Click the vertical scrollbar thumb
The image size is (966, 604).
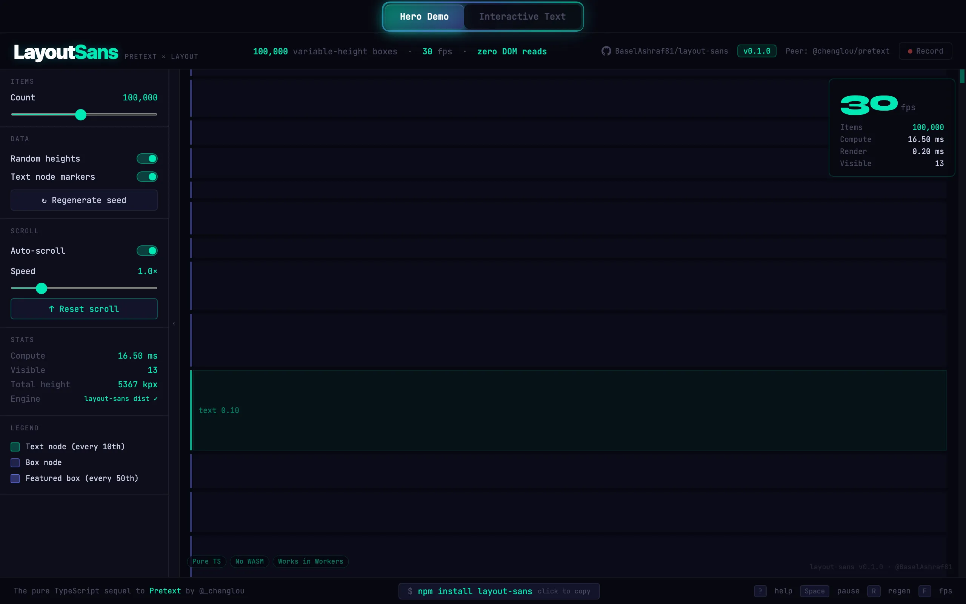(x=962, y=76)
